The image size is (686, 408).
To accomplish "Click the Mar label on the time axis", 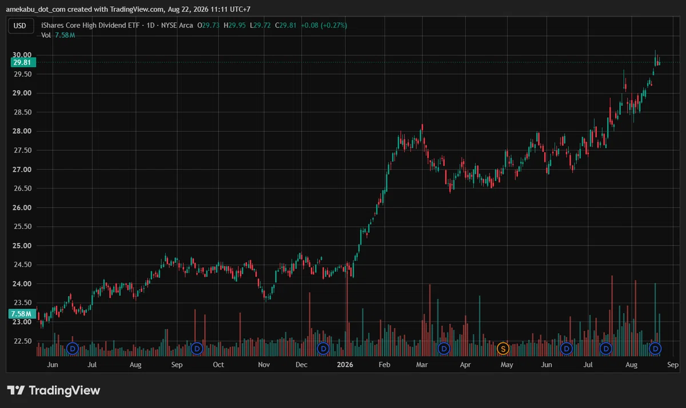I will click(x=422, y=365).
